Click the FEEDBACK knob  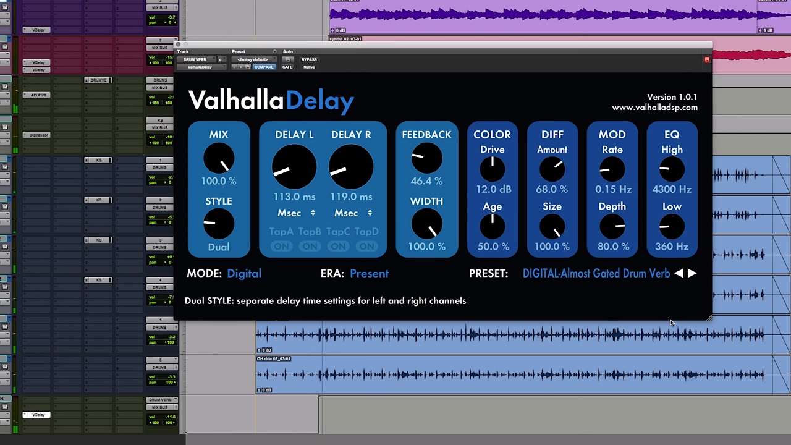coord(426,158)
